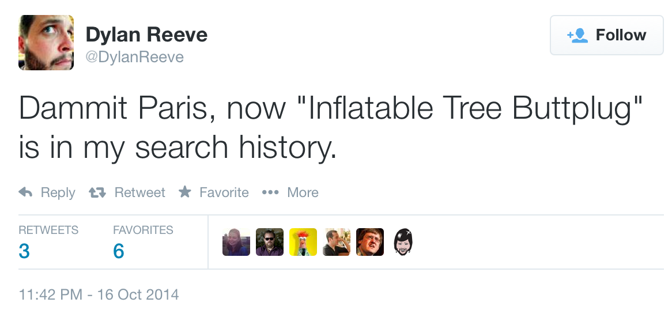Open the three-dot More options icon
Viewport: 672px width, 310px height.
pyautogui.click(x=270, y=192)
